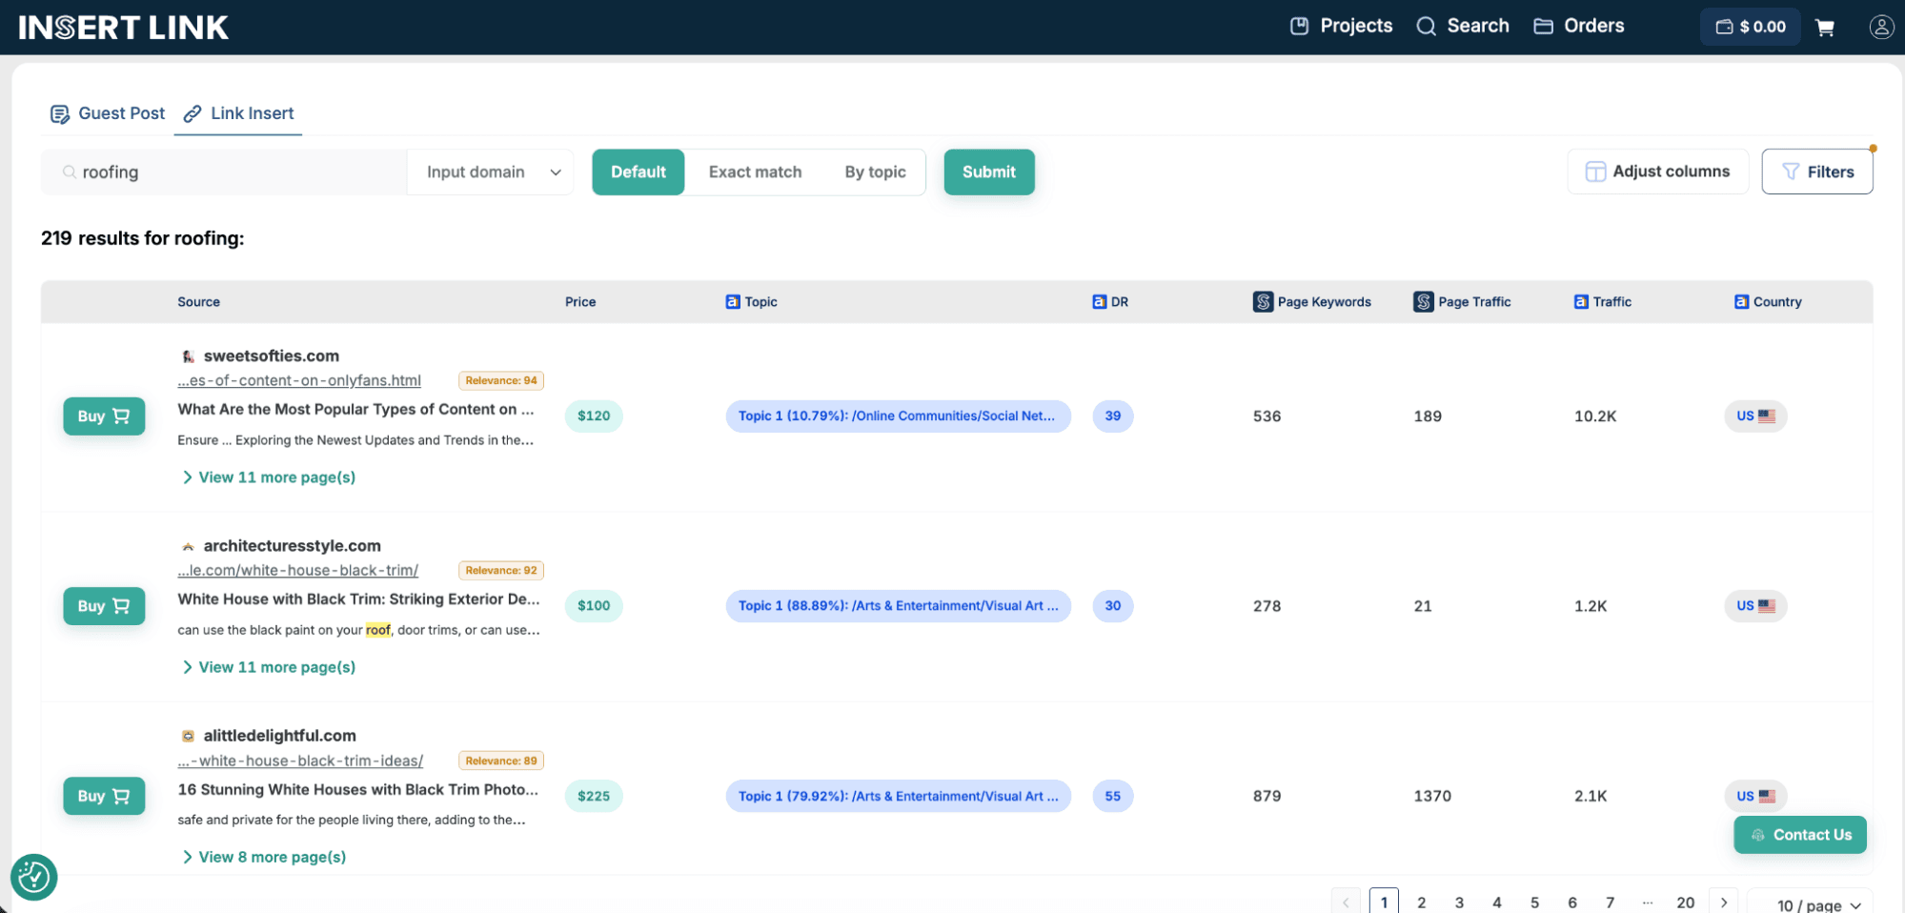Open the shopping cart icon
The width and height of the screenshot is (1905, 913).
[1825, 27]
